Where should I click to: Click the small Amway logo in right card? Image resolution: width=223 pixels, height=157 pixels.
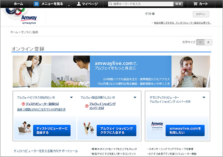157,126
